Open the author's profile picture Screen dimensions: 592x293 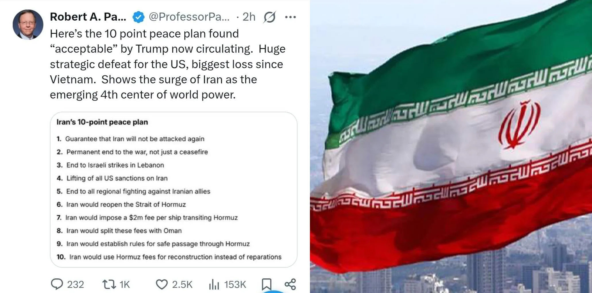pyautogui.click(x=28, y=25)
